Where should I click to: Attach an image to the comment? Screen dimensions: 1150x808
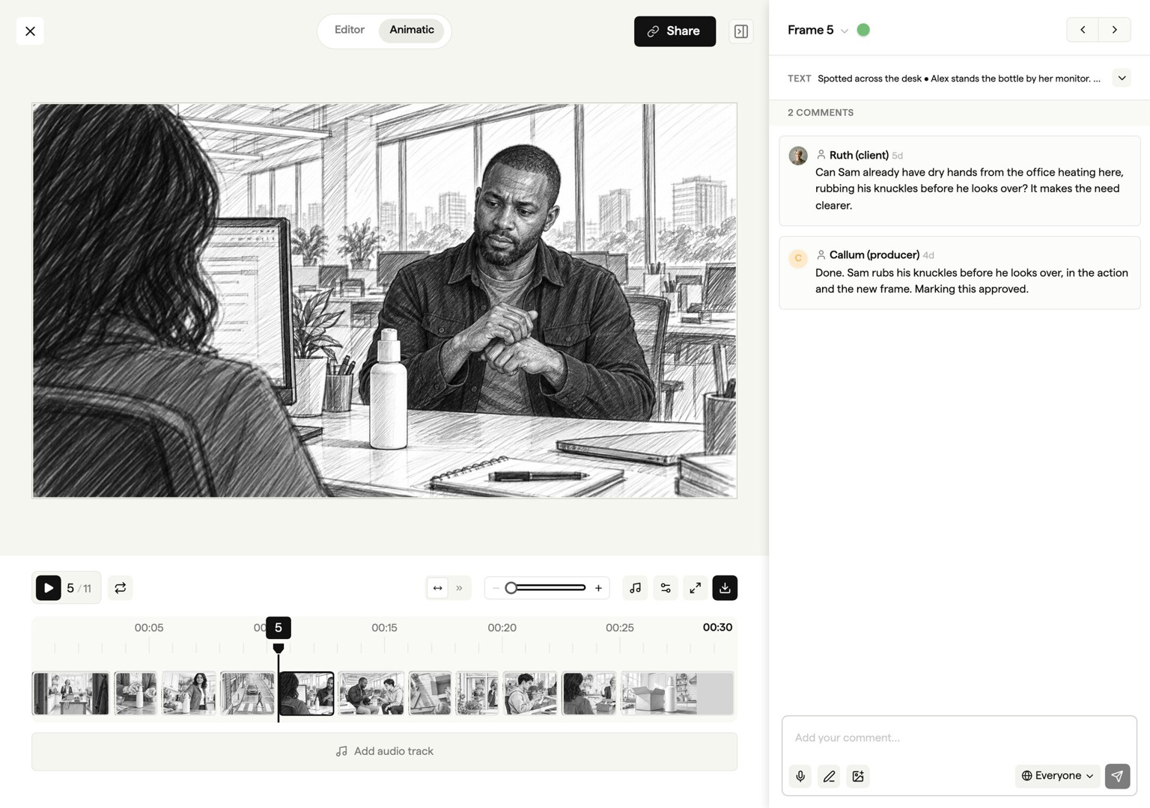858,777
